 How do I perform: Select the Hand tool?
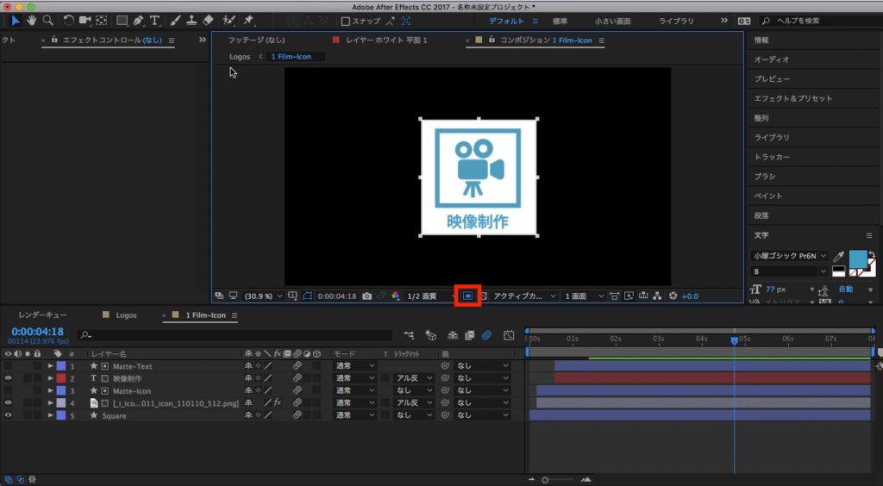point(32,20)
